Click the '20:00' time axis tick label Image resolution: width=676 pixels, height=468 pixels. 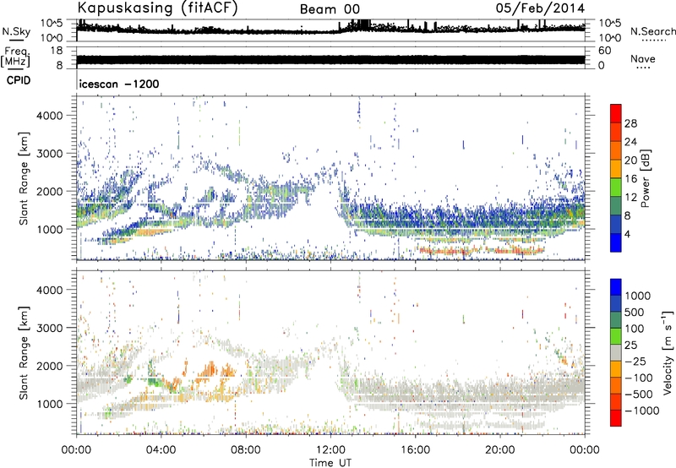500,450
